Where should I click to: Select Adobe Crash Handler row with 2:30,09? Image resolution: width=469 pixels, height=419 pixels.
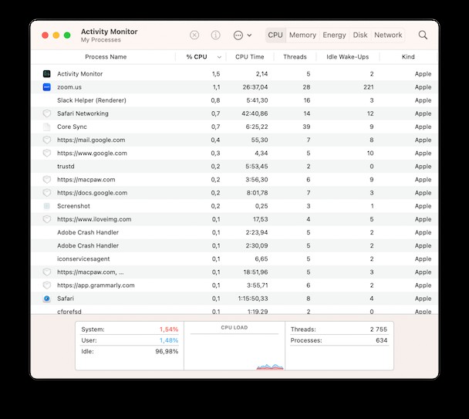click(235, 245)
